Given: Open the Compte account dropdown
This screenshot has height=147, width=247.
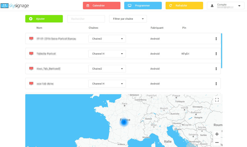Looking at the screenshot, I should [226, 6].
